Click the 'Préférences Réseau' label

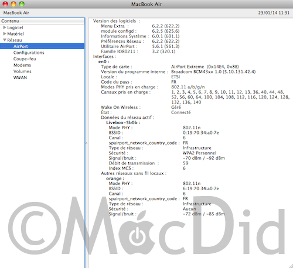122,41
